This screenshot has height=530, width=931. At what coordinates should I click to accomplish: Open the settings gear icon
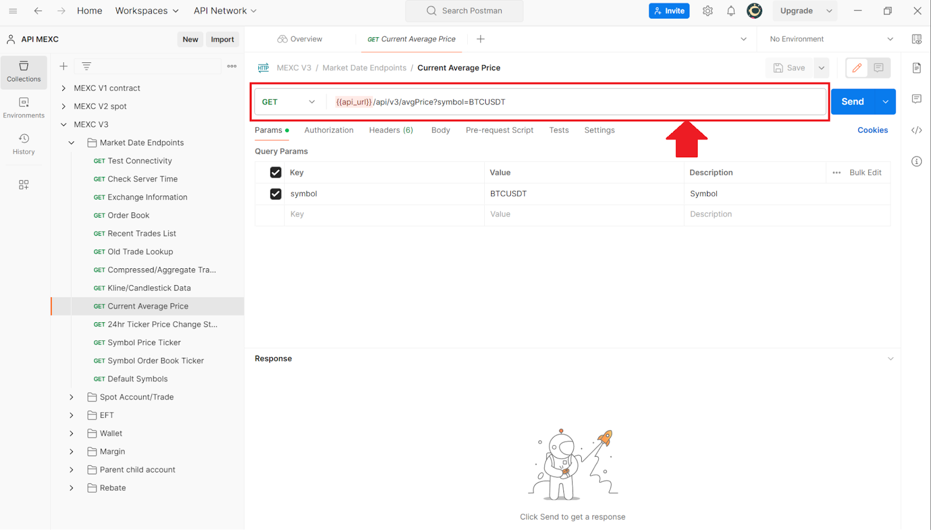708,10
